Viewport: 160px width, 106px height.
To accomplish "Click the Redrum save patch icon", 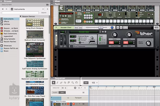I will [66, 16].
